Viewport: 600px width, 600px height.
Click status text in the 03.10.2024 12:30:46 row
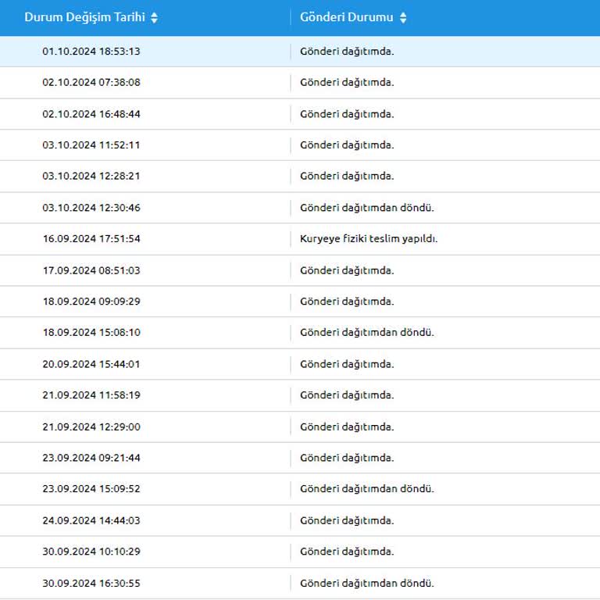[x=366, y=208]
